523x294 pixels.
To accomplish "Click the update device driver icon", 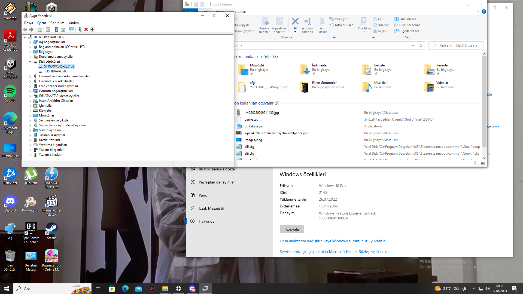I will tap(80, 29).
